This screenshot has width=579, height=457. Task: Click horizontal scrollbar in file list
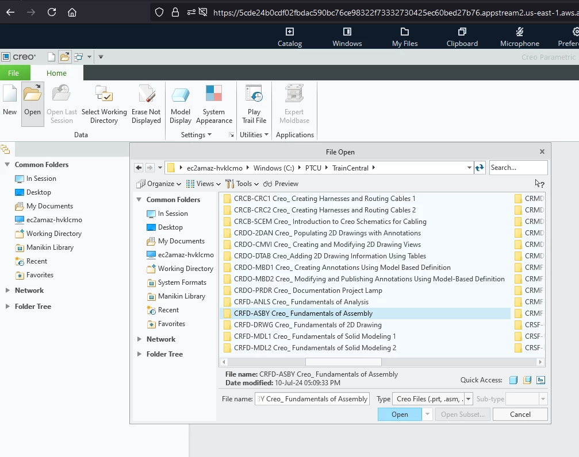pos(343,362)
